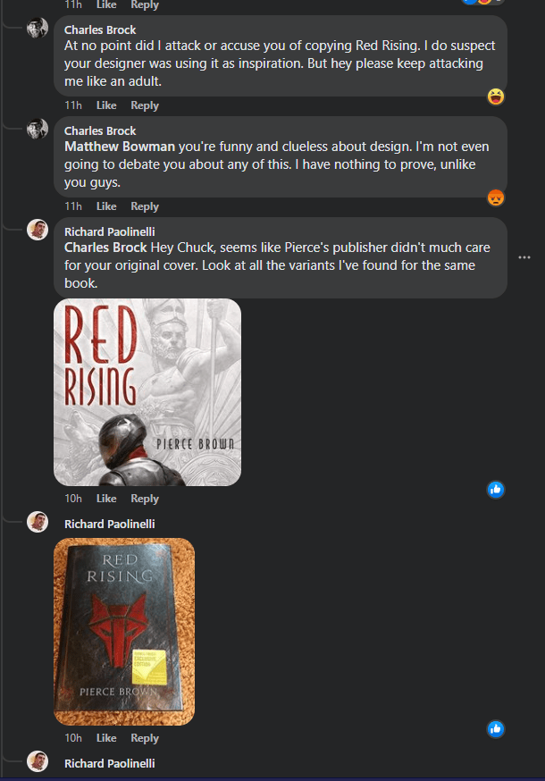Open the Matthew Bowman mention link
Viewport: 545px width, 781px height.
click(120, 147)
